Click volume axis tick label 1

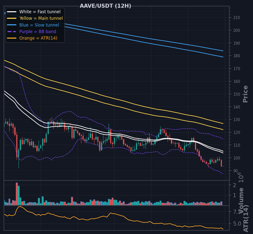[x=234, y=195]
